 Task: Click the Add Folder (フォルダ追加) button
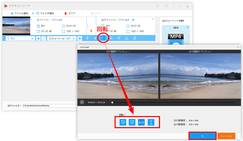(45, 13)
